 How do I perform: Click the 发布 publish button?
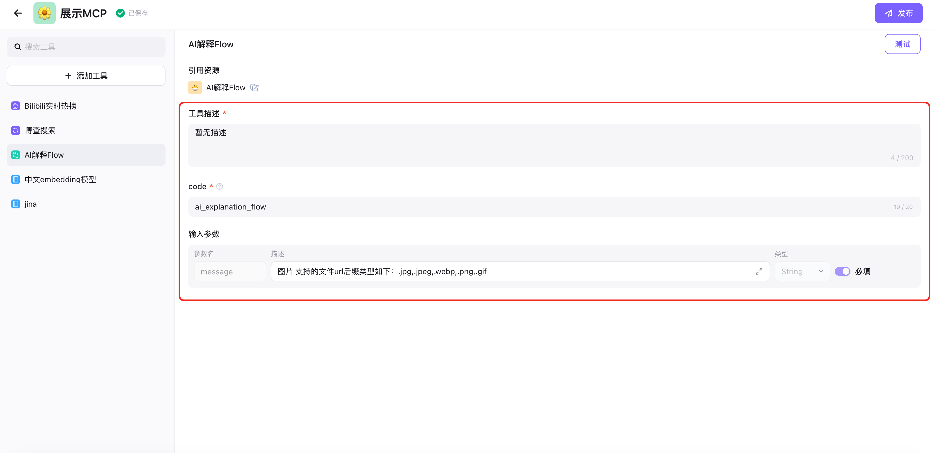898,13
